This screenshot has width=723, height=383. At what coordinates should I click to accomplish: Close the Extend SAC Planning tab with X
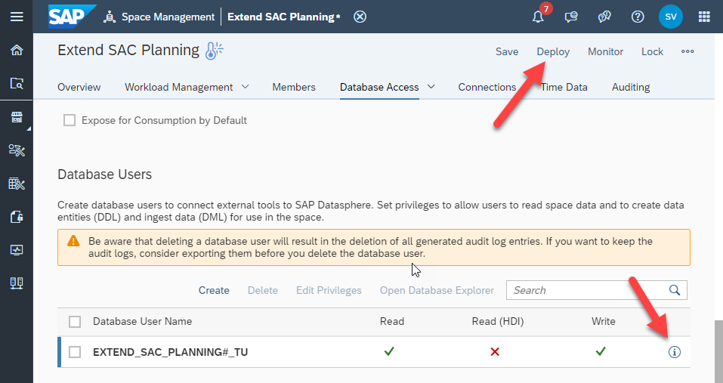[x=360, y=17]
